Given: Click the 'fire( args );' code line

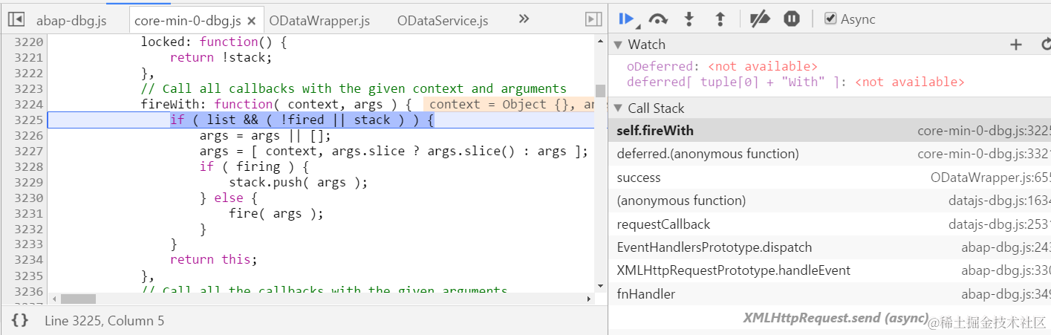Looking at the screenshot, I should click(x=276, y=214).
